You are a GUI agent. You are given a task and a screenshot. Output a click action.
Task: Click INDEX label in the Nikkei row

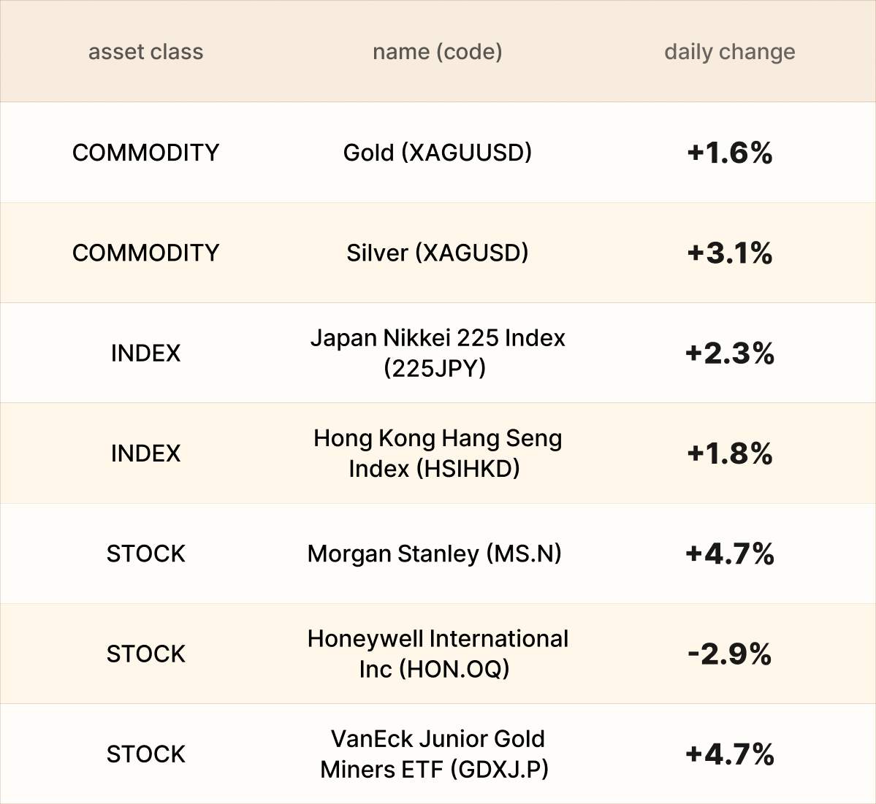pos(145,353)
